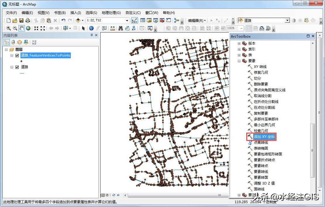
Task: Click the Add Data button
Action: coord(78,20)
